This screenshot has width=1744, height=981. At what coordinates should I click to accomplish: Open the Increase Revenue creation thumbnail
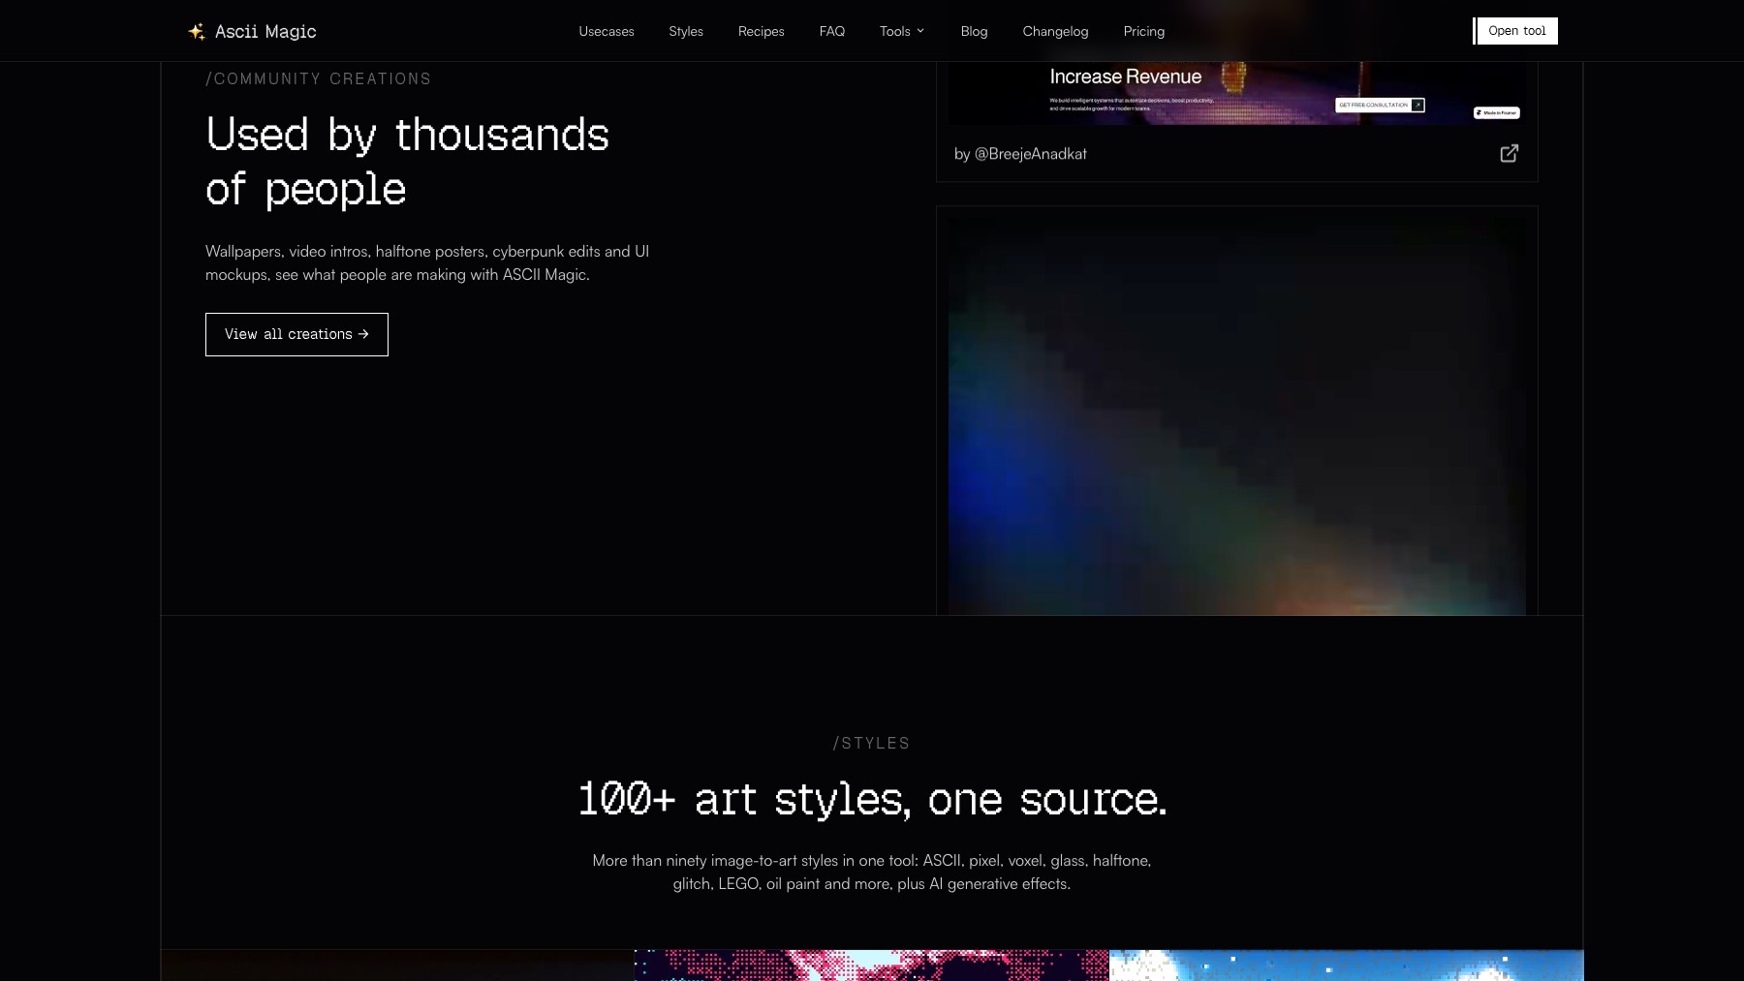1236,93
